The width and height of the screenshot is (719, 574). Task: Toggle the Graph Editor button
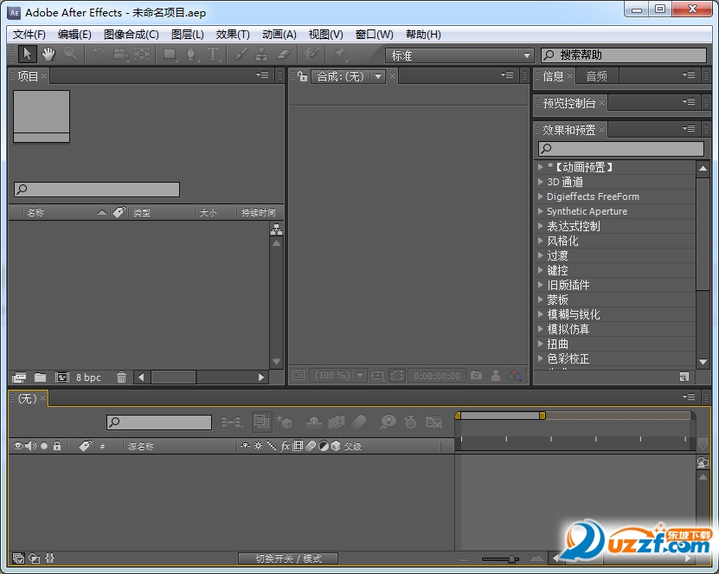pyautogui.click(x=433, y=422)
